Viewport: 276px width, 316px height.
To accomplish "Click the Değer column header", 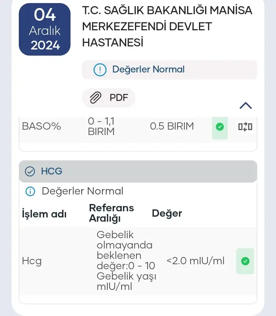I will 167,213.
